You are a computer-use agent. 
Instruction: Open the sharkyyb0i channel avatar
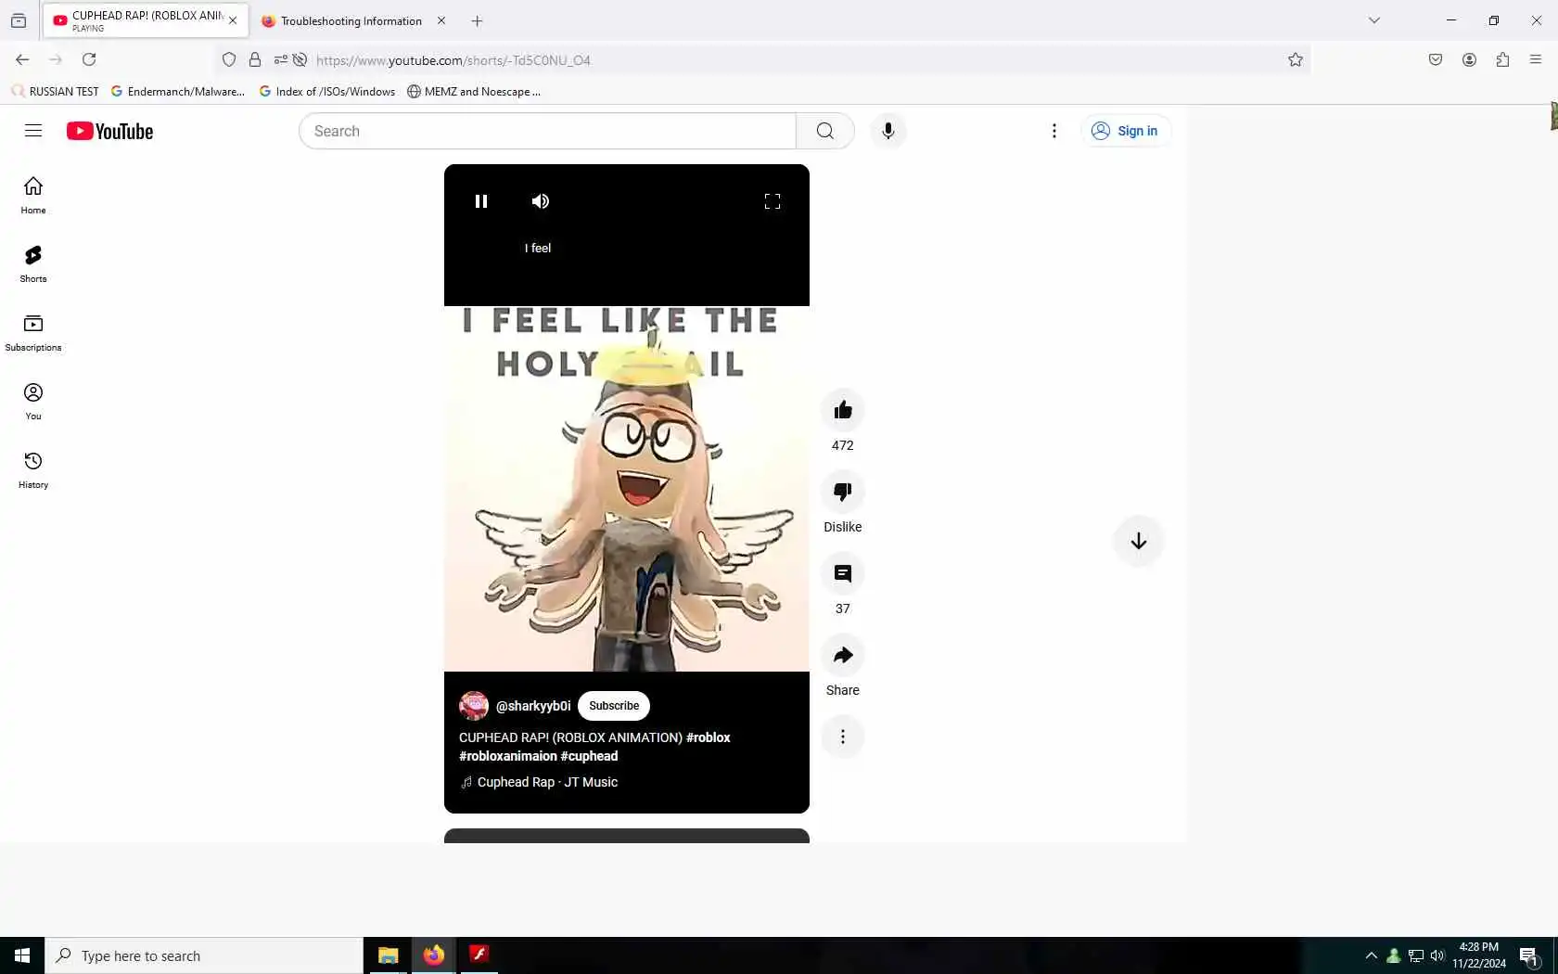coord(474,706)
